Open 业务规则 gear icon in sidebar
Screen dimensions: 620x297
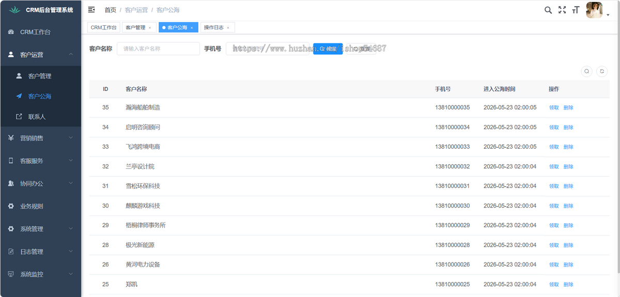click(11, 206)
